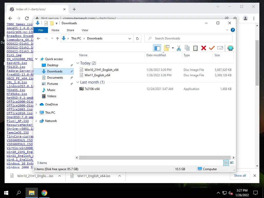Screen dimensions: 264x198
Task: Click the New folder quick access icon
Action: click(52, 23)
